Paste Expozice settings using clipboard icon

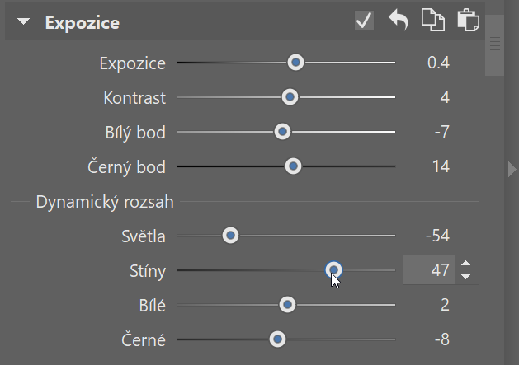(469, 20)
